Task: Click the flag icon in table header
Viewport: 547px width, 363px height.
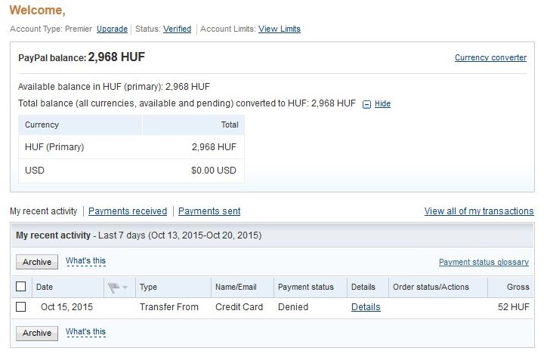Action: [113, 288]
